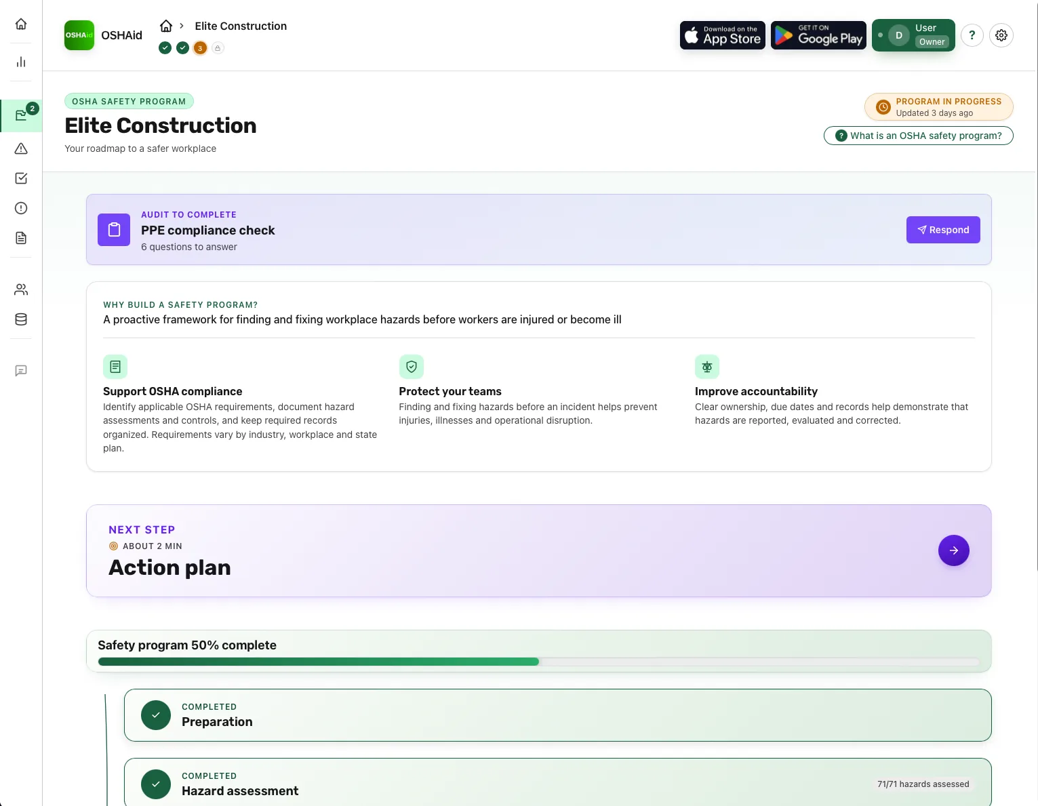Open "What is an OSHA safety program?"
This screenshot has height=806, width=1038.
tap(919, 136)
